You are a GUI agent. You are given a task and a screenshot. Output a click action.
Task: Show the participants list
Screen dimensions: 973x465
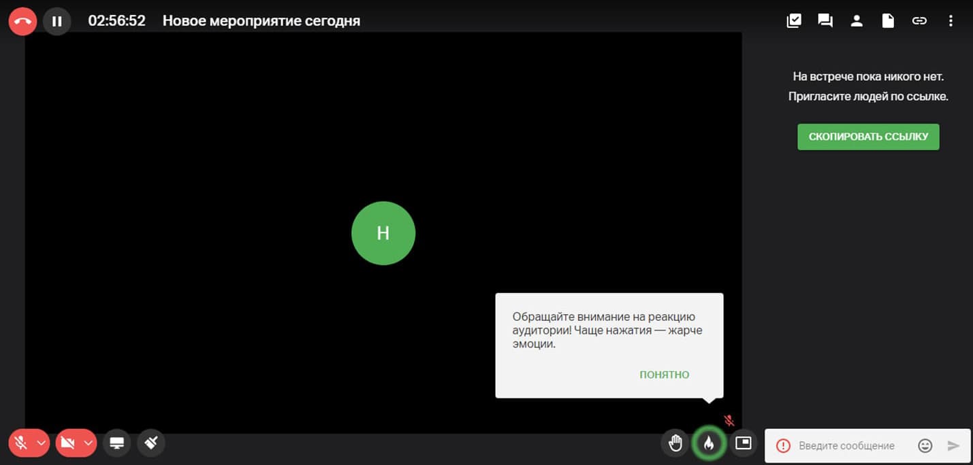click(x=857, y=21)
